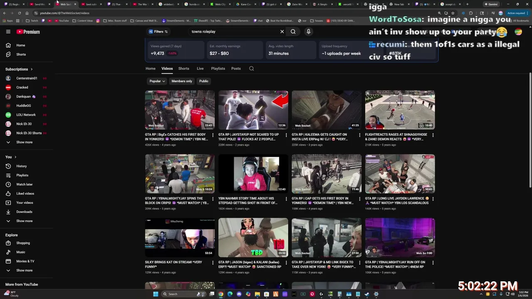
Task: Expand the You section chevron
Action: pos(15,157)
